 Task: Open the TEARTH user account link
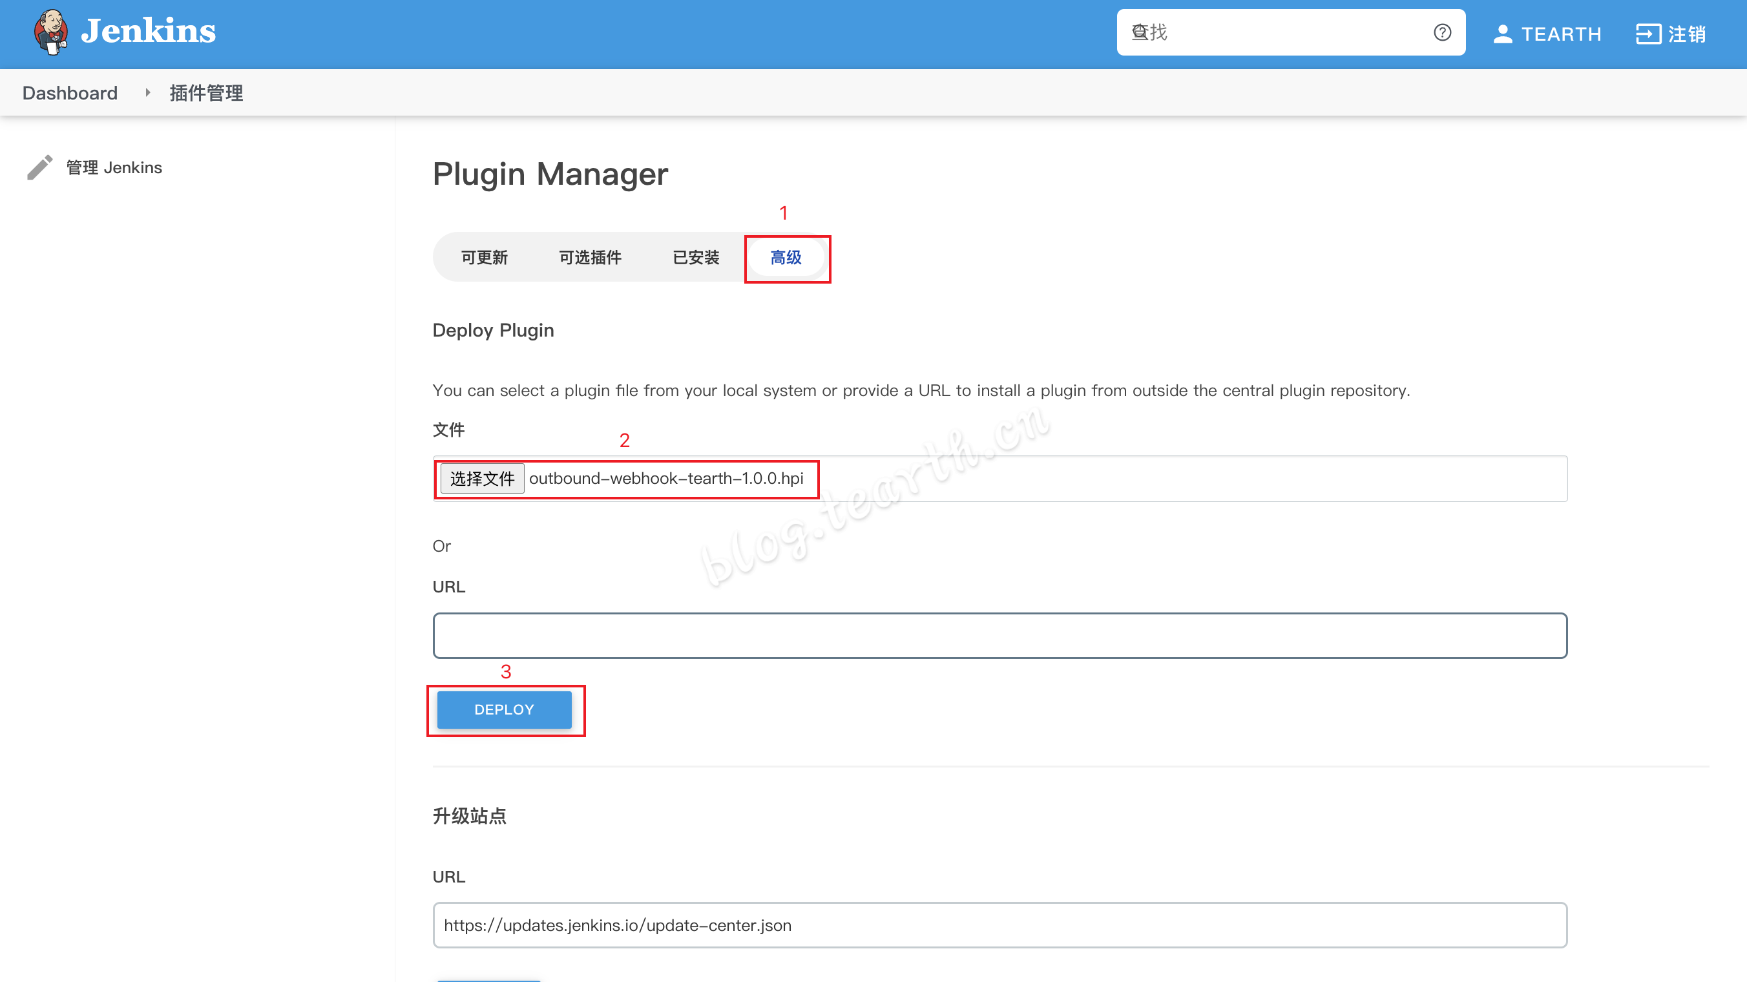pyautogui.click(x=1560, y=34)
